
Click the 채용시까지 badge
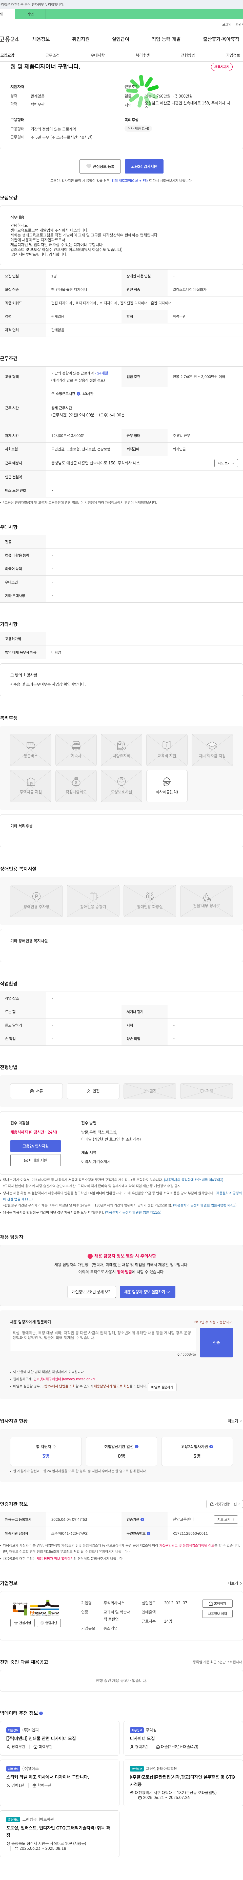(222, 66)
